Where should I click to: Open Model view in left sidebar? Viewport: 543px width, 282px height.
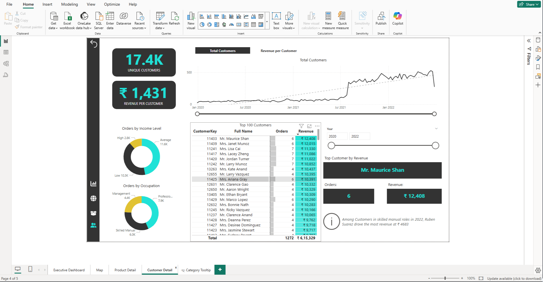[x=6, y=64]
